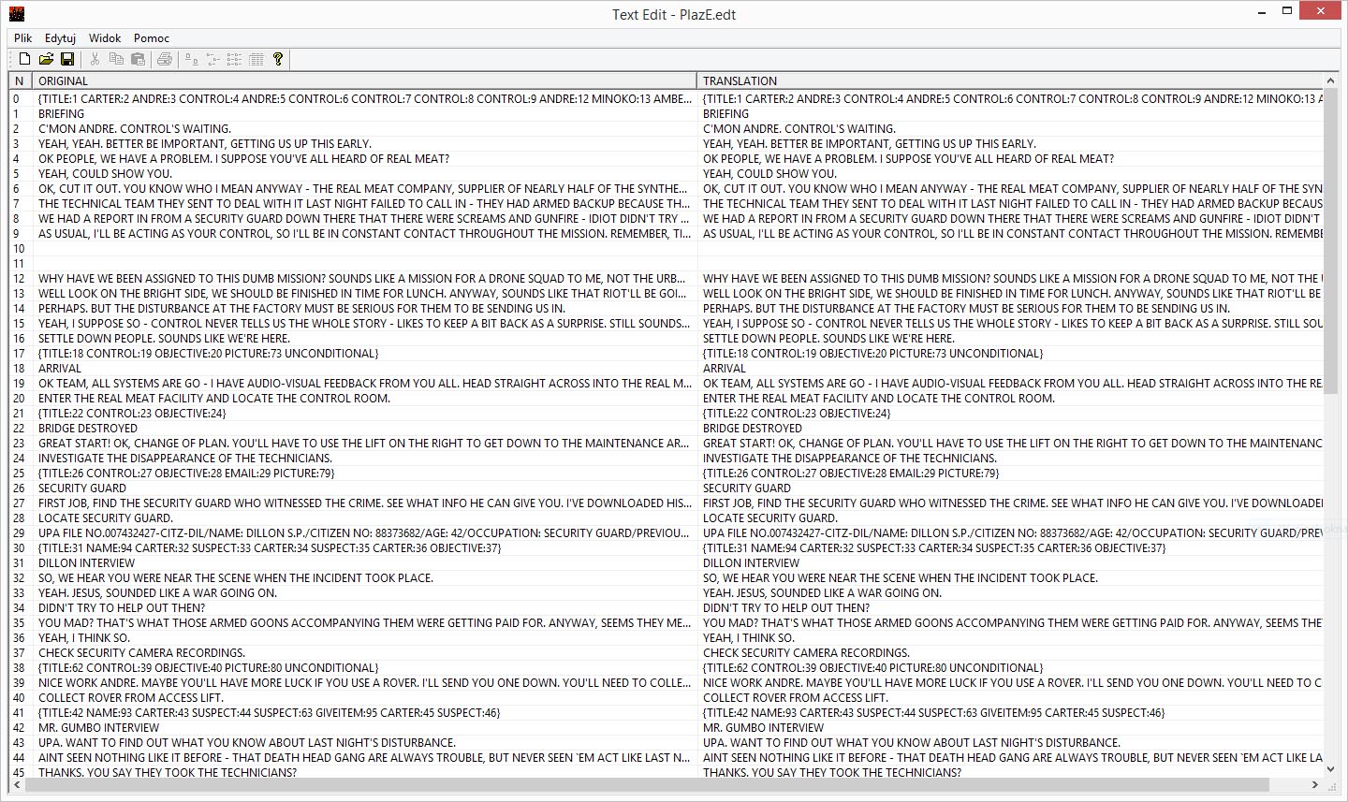Select original "SO, WE HEAR YOU WERE NEAR"
The image size is (1348, 802).
pos(236,578)
